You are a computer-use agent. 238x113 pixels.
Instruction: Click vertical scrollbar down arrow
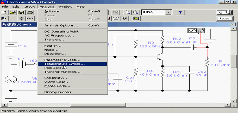coord(233,101)
